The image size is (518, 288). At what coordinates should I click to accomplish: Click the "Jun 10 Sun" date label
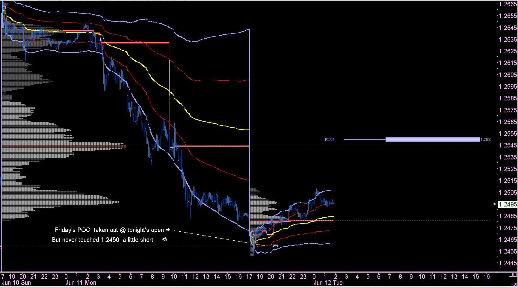[x=16, y=283]
